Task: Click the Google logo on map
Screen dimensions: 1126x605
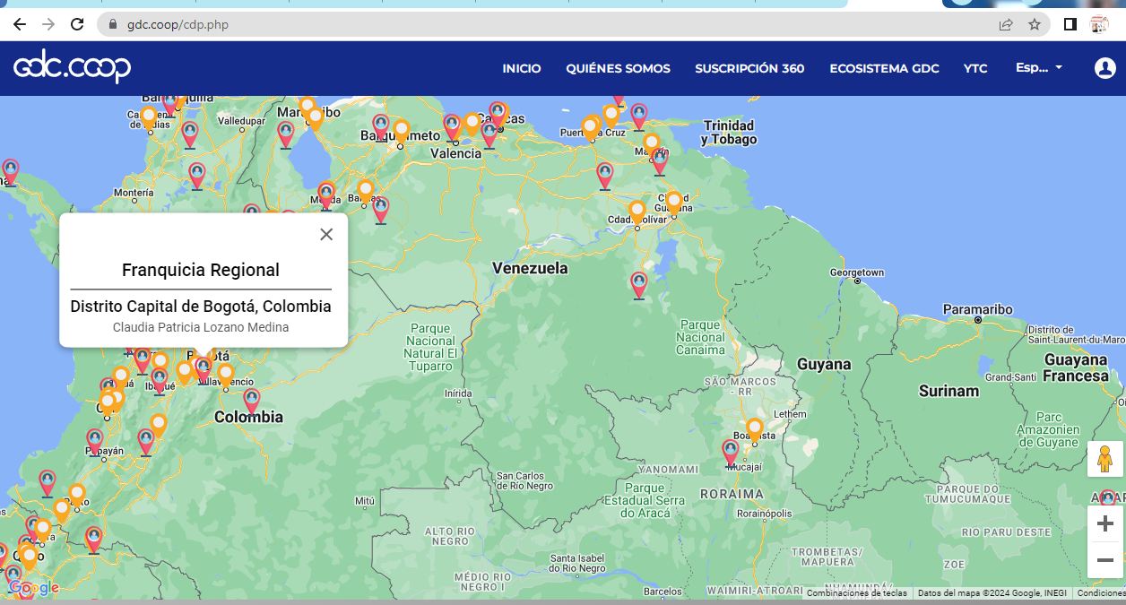Action: tap(34, 588)
